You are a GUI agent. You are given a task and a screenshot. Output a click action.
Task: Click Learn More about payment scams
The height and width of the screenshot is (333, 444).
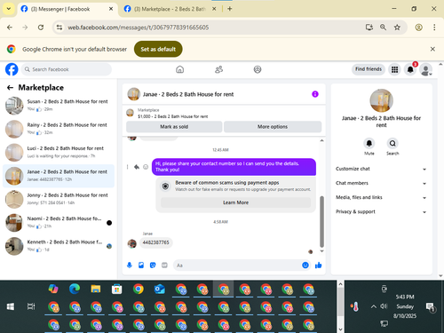coord(235,202)
